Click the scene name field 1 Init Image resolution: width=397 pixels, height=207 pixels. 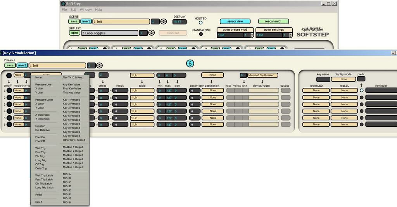[121, 22]
